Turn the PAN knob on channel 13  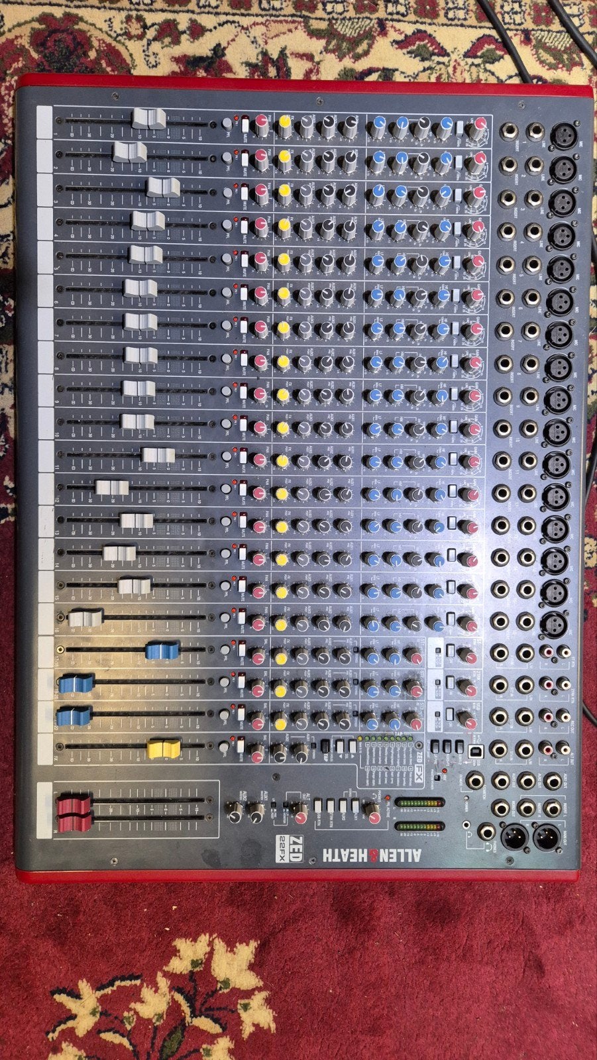tap(259, 527)
